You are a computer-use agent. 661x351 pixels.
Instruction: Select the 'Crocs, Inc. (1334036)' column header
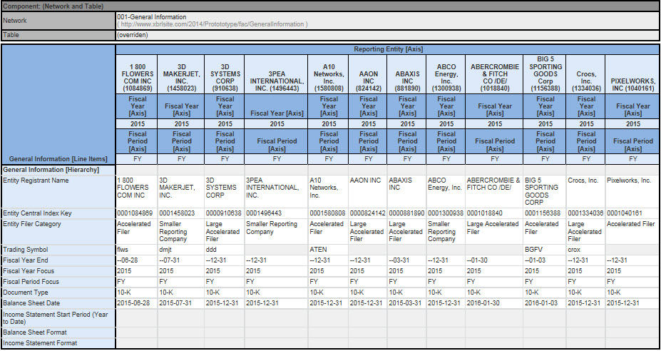586,74
